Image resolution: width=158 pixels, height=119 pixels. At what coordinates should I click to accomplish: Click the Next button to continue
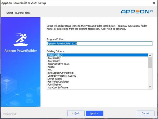[x=95, y=113]
